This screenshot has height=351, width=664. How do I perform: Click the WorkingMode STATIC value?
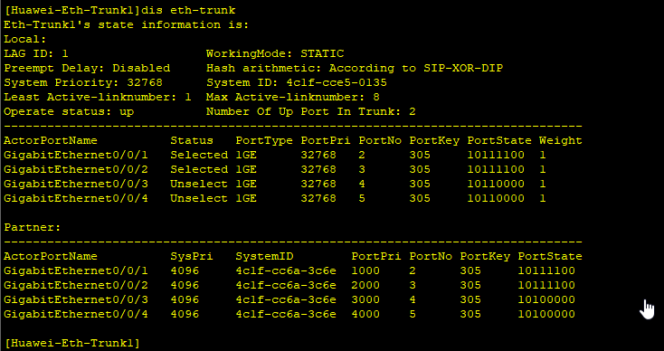322,53
